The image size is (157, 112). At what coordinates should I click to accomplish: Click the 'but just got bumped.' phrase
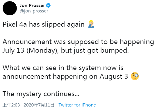click(95, 50)
